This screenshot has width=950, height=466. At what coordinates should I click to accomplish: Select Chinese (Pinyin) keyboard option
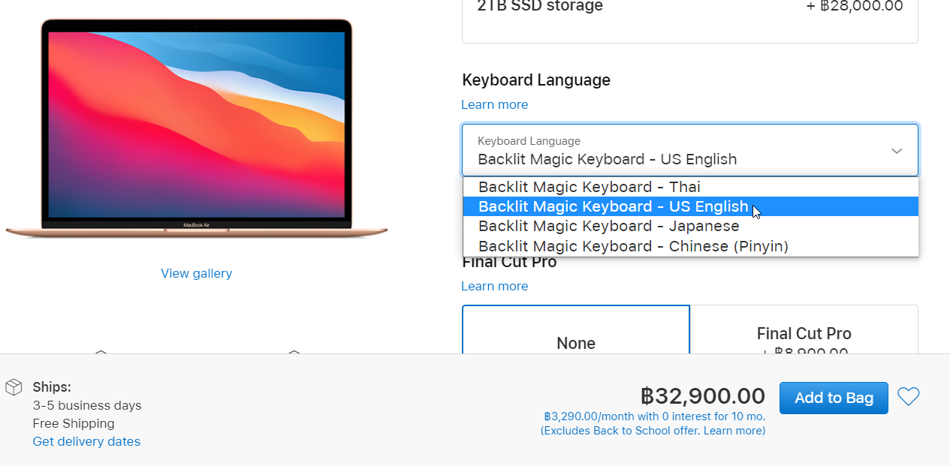pyautogui.click(x=633, y=246)
